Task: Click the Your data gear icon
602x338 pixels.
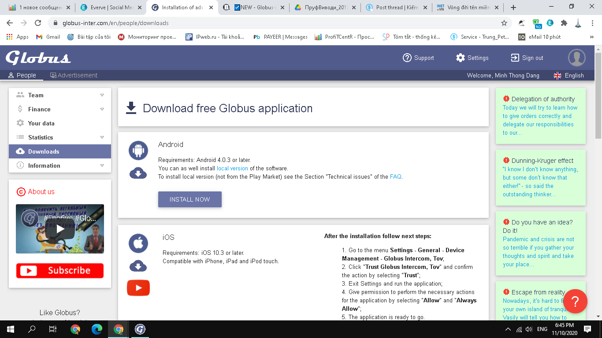Action: pyautogui.click(x=20, y=123)
